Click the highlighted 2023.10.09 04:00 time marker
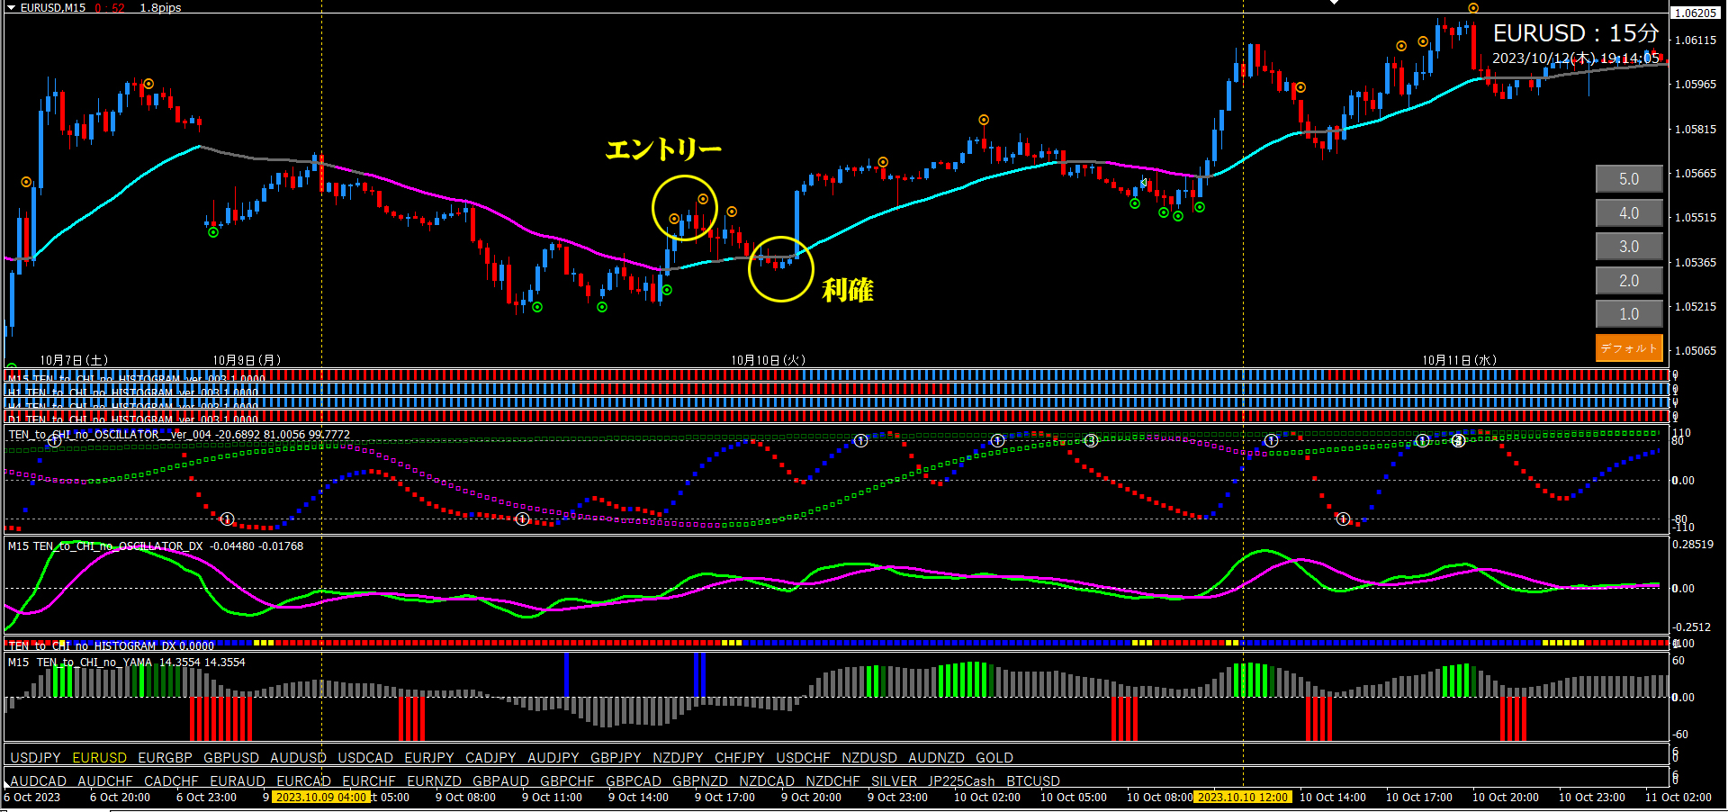This screenshot has height=812, width=1728. [x=321, y=798]
